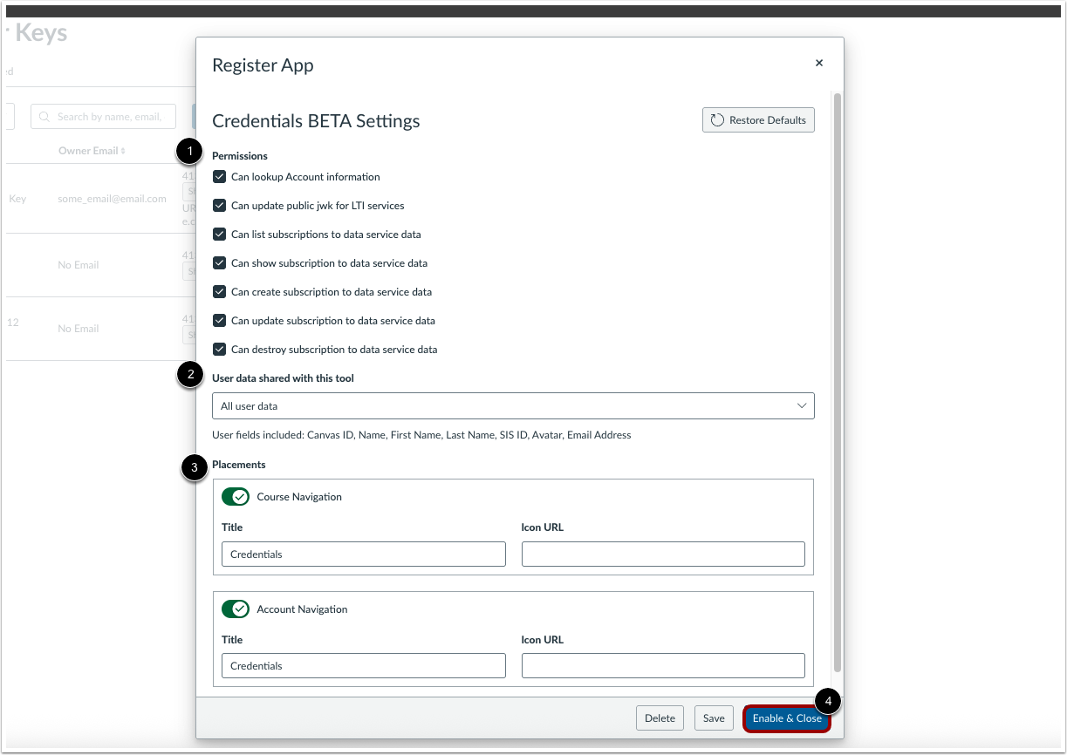Uncheck 'Can show subscription to data service data'
1067x755 pixels.
220,262
